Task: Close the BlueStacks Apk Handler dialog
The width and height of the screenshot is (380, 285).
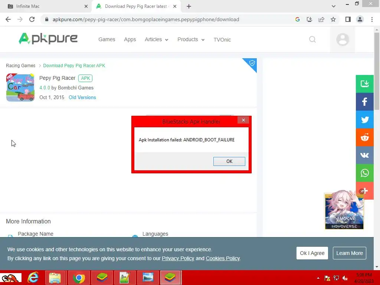Action: click(x=243, y=120)
